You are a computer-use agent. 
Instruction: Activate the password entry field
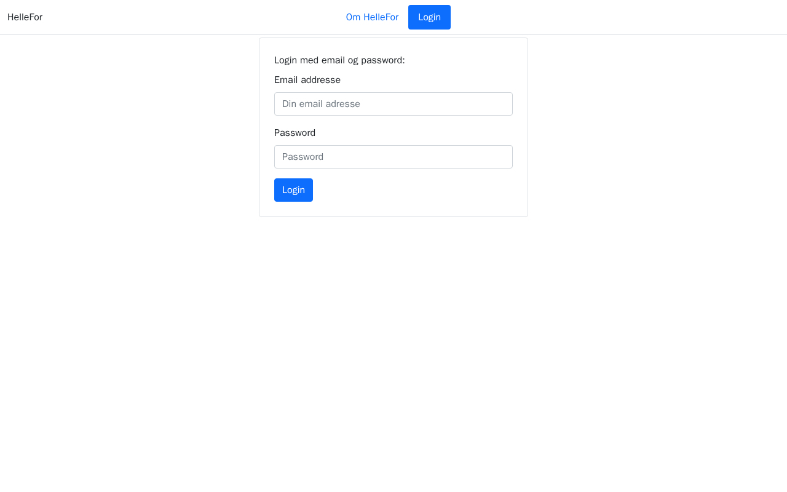(x=393, y=157)
